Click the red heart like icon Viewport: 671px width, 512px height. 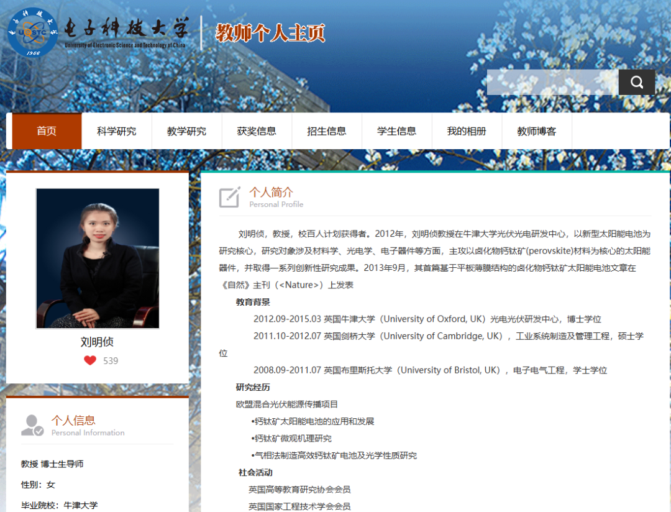(x=89, y=360)
